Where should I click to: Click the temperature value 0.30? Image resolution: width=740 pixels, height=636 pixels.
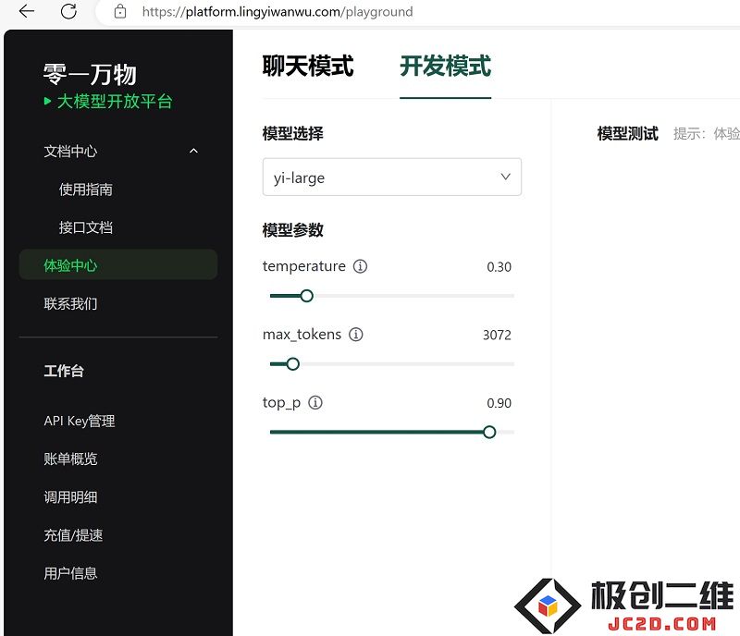pos(499,267)
